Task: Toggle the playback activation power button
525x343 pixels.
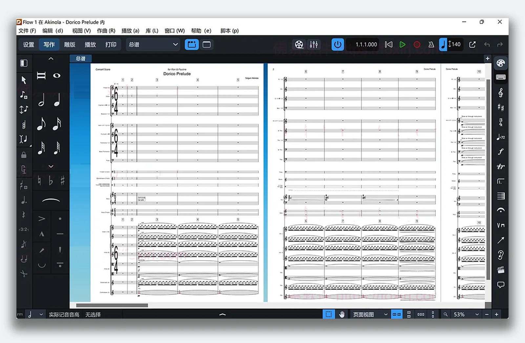Action: point(338,44)
